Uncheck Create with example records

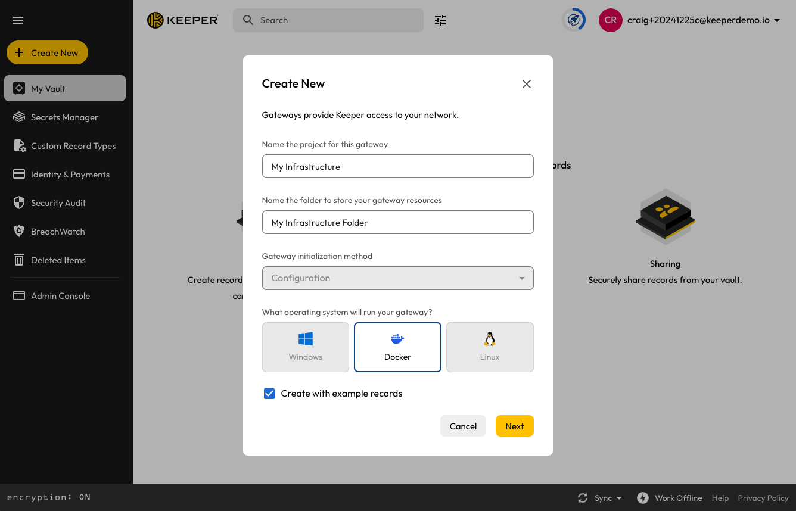[269, 394]
